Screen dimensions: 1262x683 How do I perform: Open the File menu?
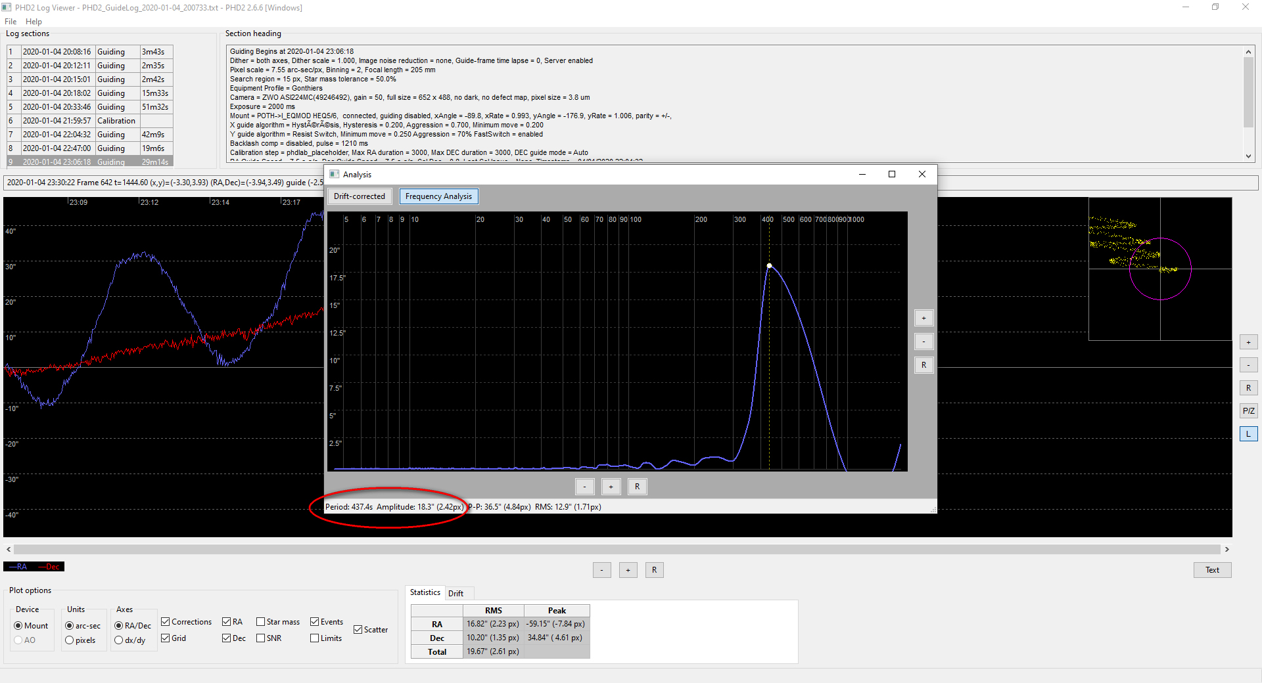[x=11, y=22]
